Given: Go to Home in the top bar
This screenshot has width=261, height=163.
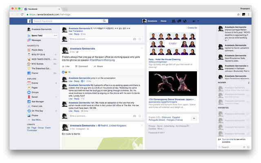Looking at the screenshot, I should [163, 21].
